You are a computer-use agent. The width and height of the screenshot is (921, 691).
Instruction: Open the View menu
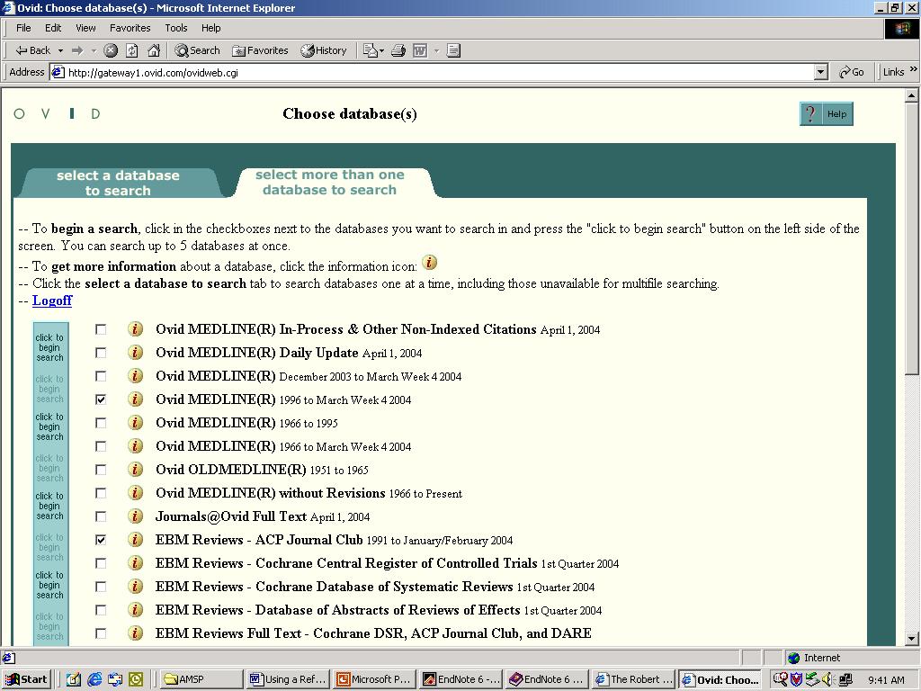85,28
